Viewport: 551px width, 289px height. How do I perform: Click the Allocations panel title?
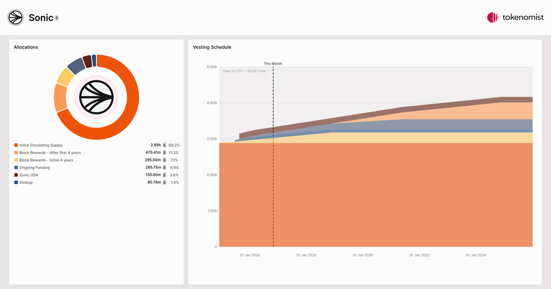tap(26, 47)
